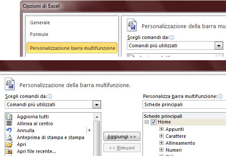Click the Opzioni di Excel title bar

click(123, 6)
